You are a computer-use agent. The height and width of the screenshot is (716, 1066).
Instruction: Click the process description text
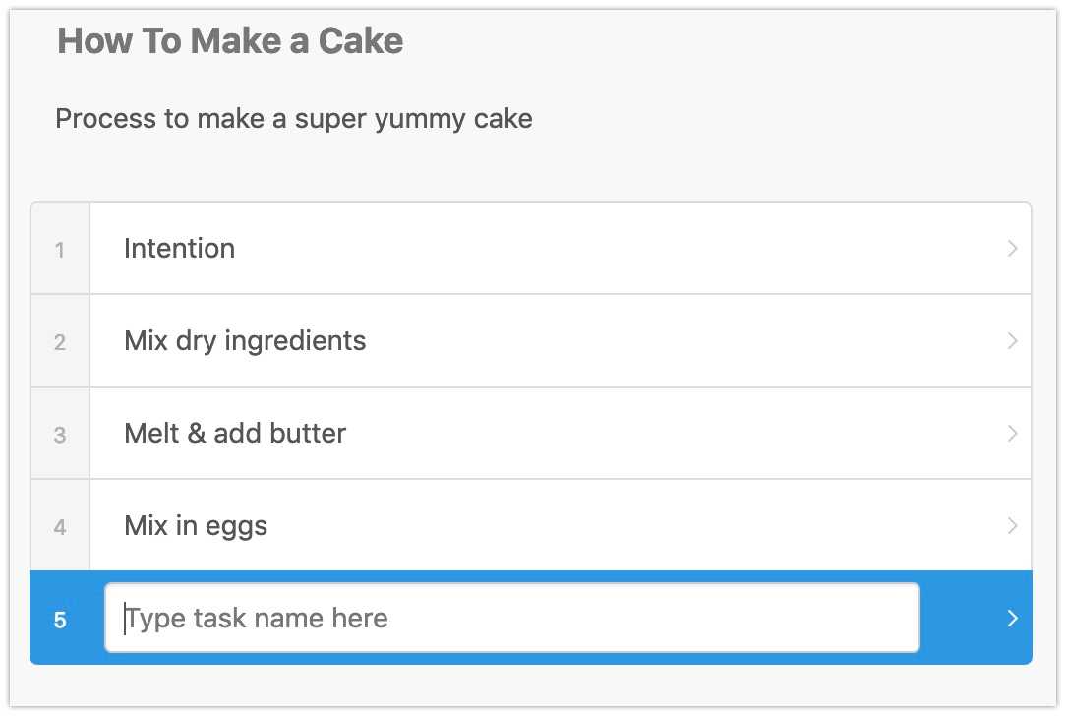tap(293, 119)
